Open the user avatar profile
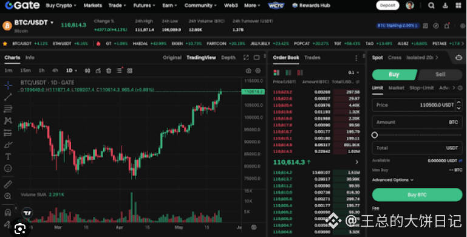467x237 pixels. [x=410, y=5]
